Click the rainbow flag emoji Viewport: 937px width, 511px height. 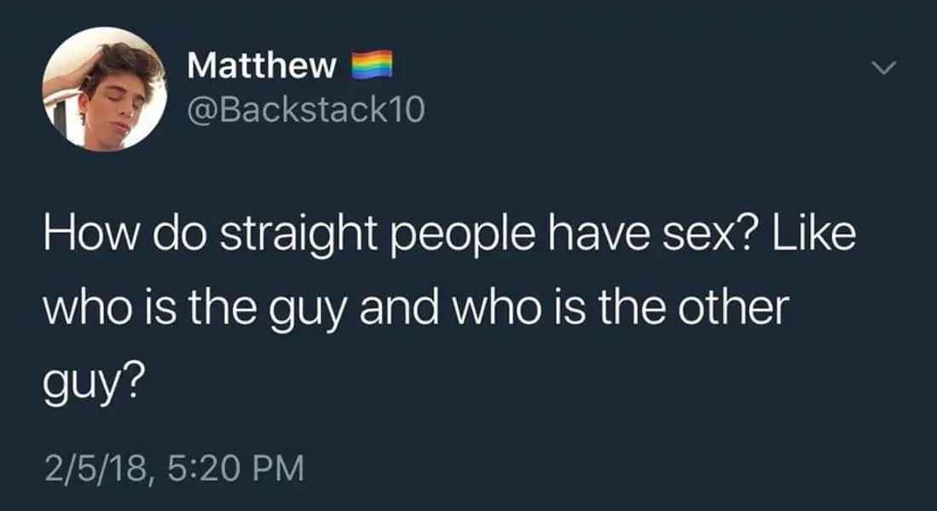pos(372,65)
